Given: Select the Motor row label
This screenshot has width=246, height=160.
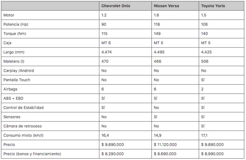Looking at the screenshot, I should click(9, 15).
